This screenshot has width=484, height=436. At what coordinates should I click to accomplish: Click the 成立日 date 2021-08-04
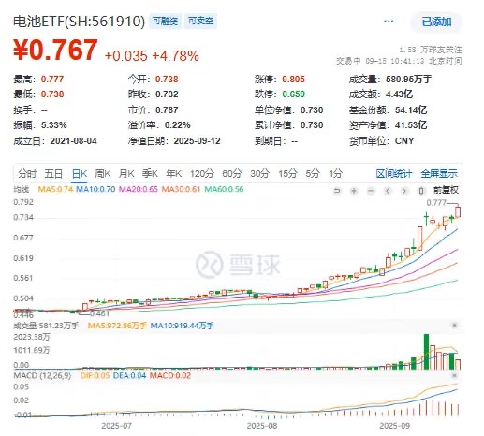tap(73, 141)
